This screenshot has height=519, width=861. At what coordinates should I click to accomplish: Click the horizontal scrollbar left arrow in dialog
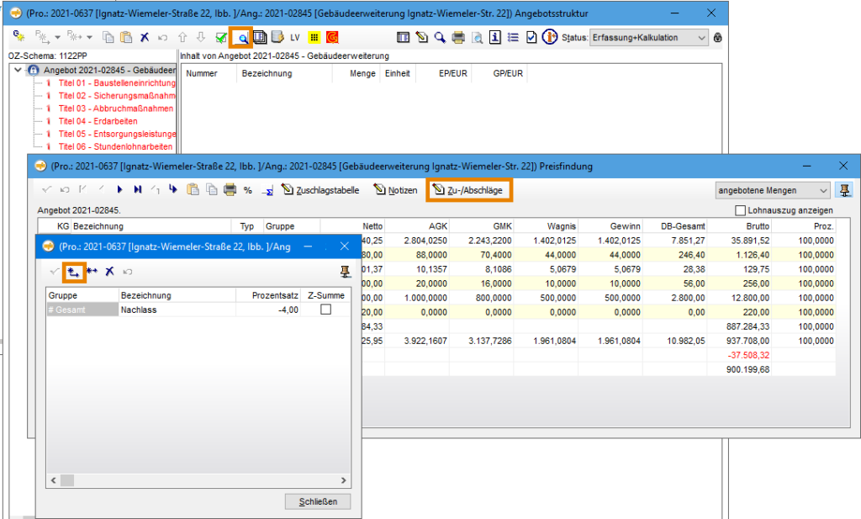coord(53,480)
